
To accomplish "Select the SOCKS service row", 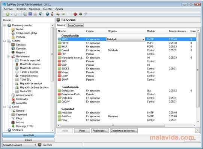I will tap(127, 69).
